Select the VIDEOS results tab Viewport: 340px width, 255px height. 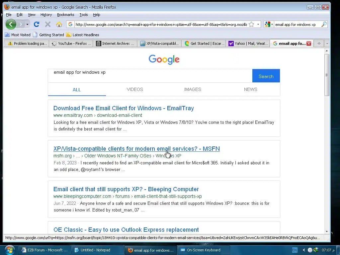tap(135, 89)
